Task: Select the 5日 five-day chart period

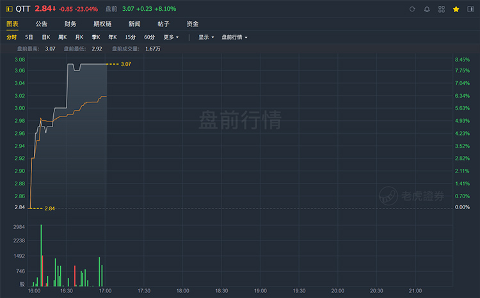Action: point(29,37)
